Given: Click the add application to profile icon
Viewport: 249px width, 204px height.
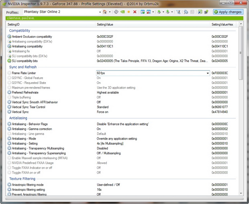Looking at the screenshot, I should 143,12.
